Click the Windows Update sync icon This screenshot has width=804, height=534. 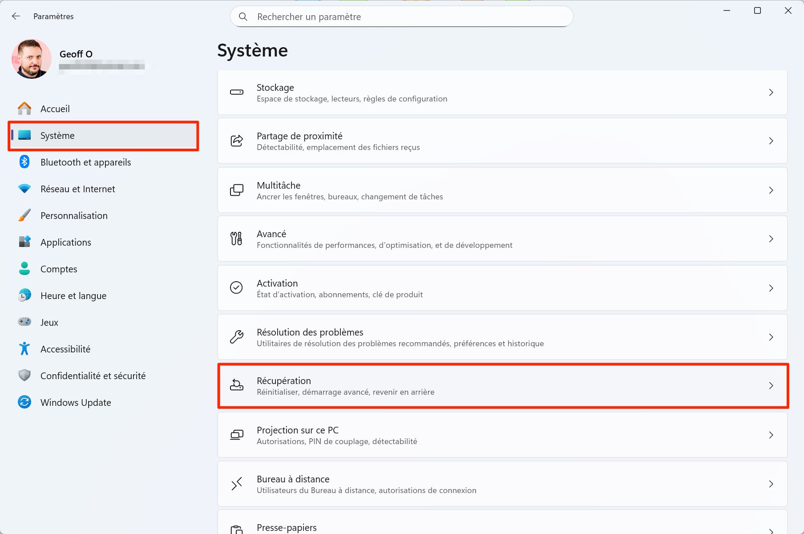point(24,402)
